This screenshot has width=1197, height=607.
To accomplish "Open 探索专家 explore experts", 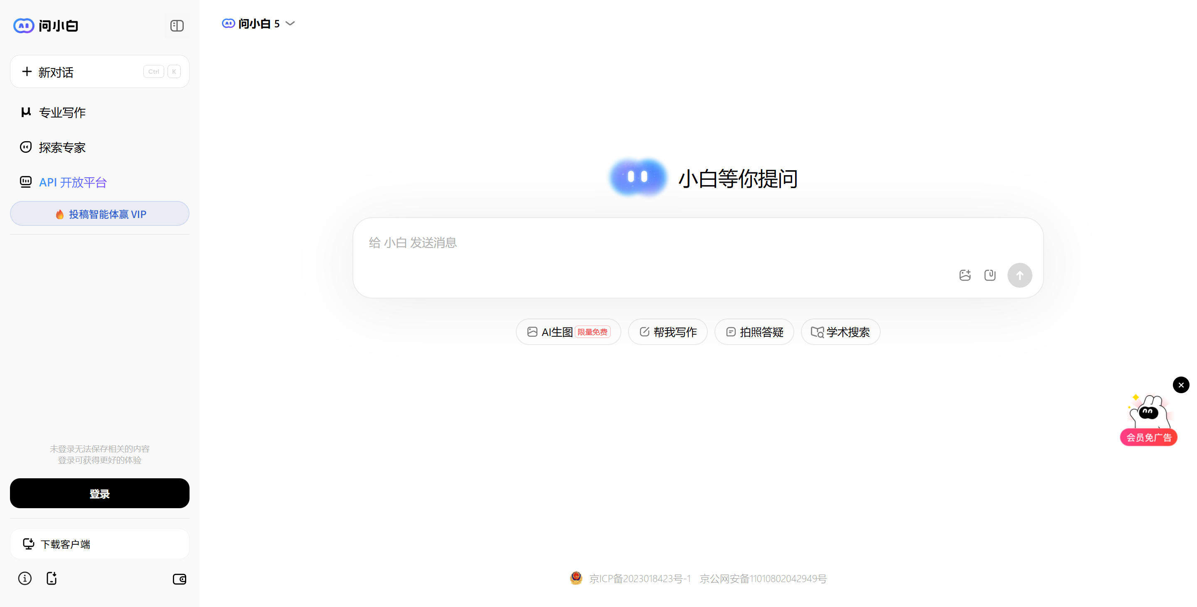I will [62, 147].
